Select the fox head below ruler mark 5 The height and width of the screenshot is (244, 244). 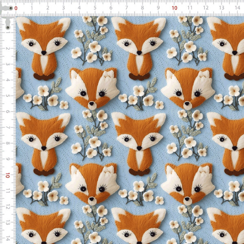click(92, 89)
